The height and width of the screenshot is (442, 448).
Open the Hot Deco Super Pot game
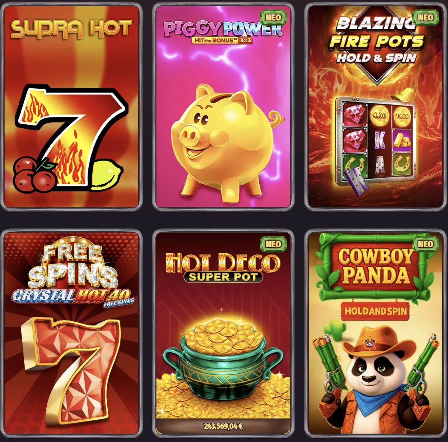[x=223, y=333]
